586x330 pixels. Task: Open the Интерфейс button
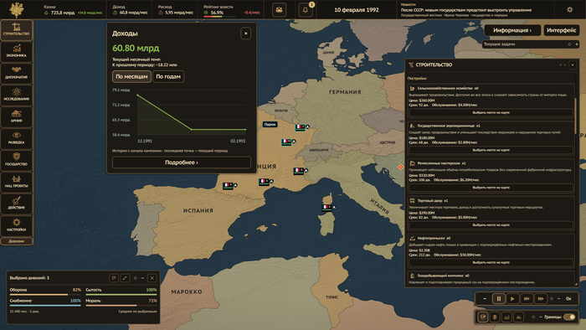pyautogui.click(x=562, y=30)
